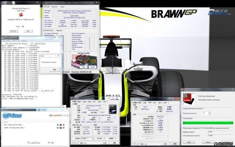The width and height of the screenshot is (235, 147).
Task: Select the CPU Benchmark tab
Action: [x=49, y=30]
